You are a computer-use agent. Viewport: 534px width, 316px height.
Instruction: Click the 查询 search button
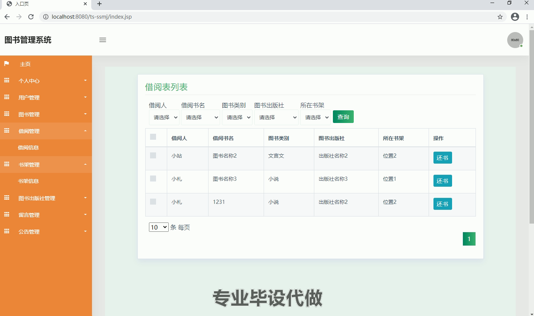(x=343, y=117)
